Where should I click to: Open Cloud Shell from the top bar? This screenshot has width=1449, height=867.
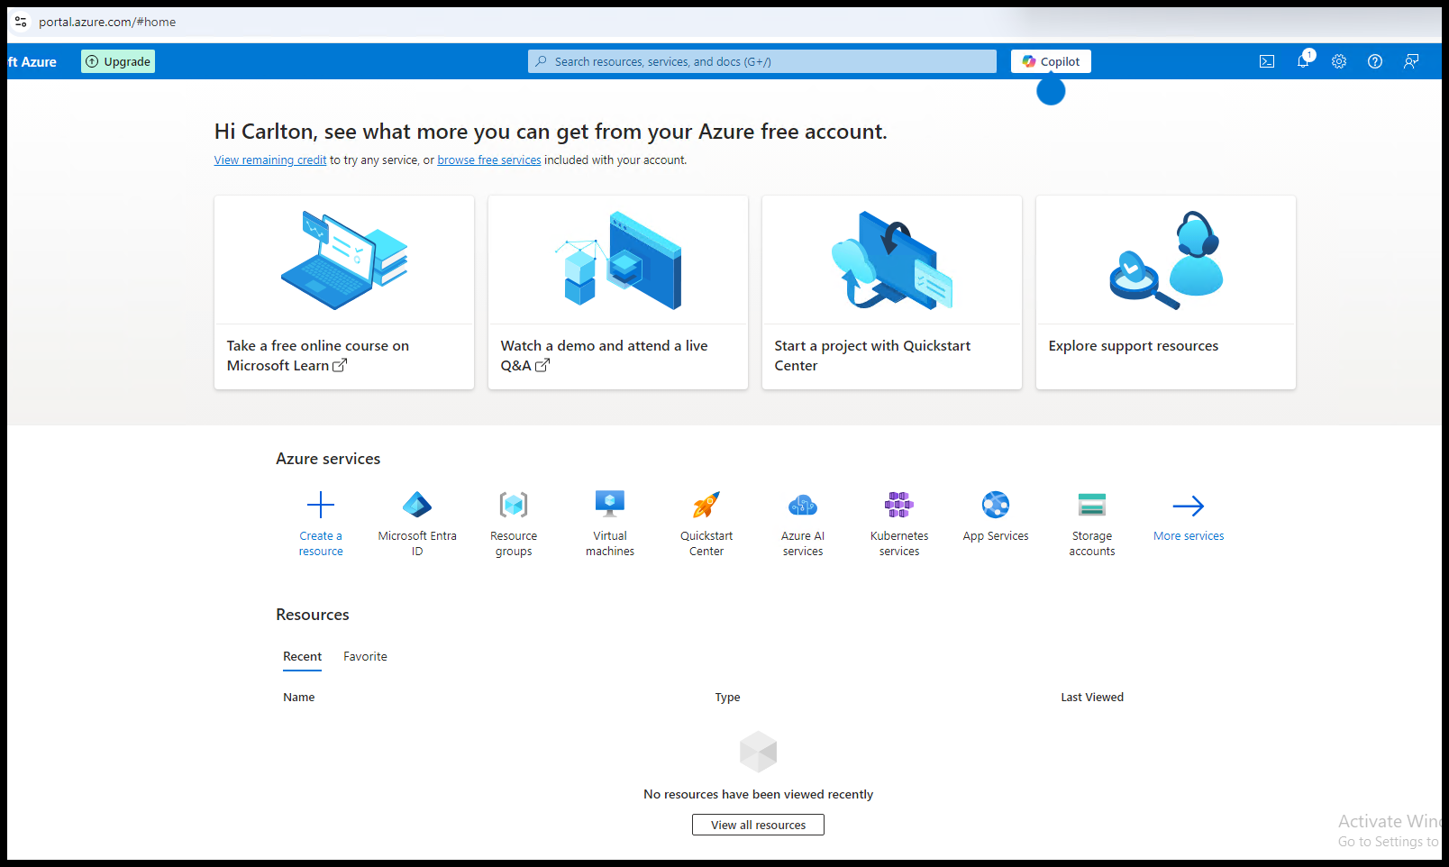pyautogui.click(x=1267, y=61)
